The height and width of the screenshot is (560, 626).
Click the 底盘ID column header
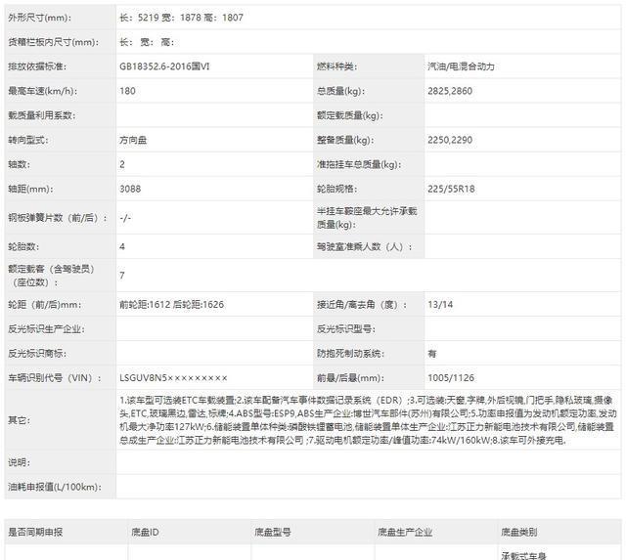click(145, 532)
